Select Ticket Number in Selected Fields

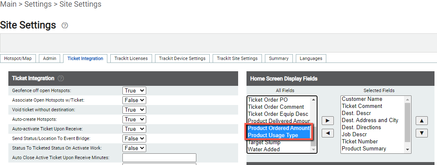[373, 141]
